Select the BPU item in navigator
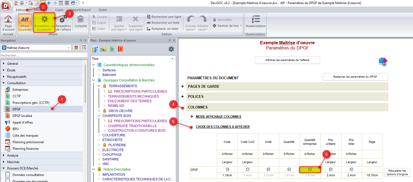413x182 pixels. coord(16,129)
